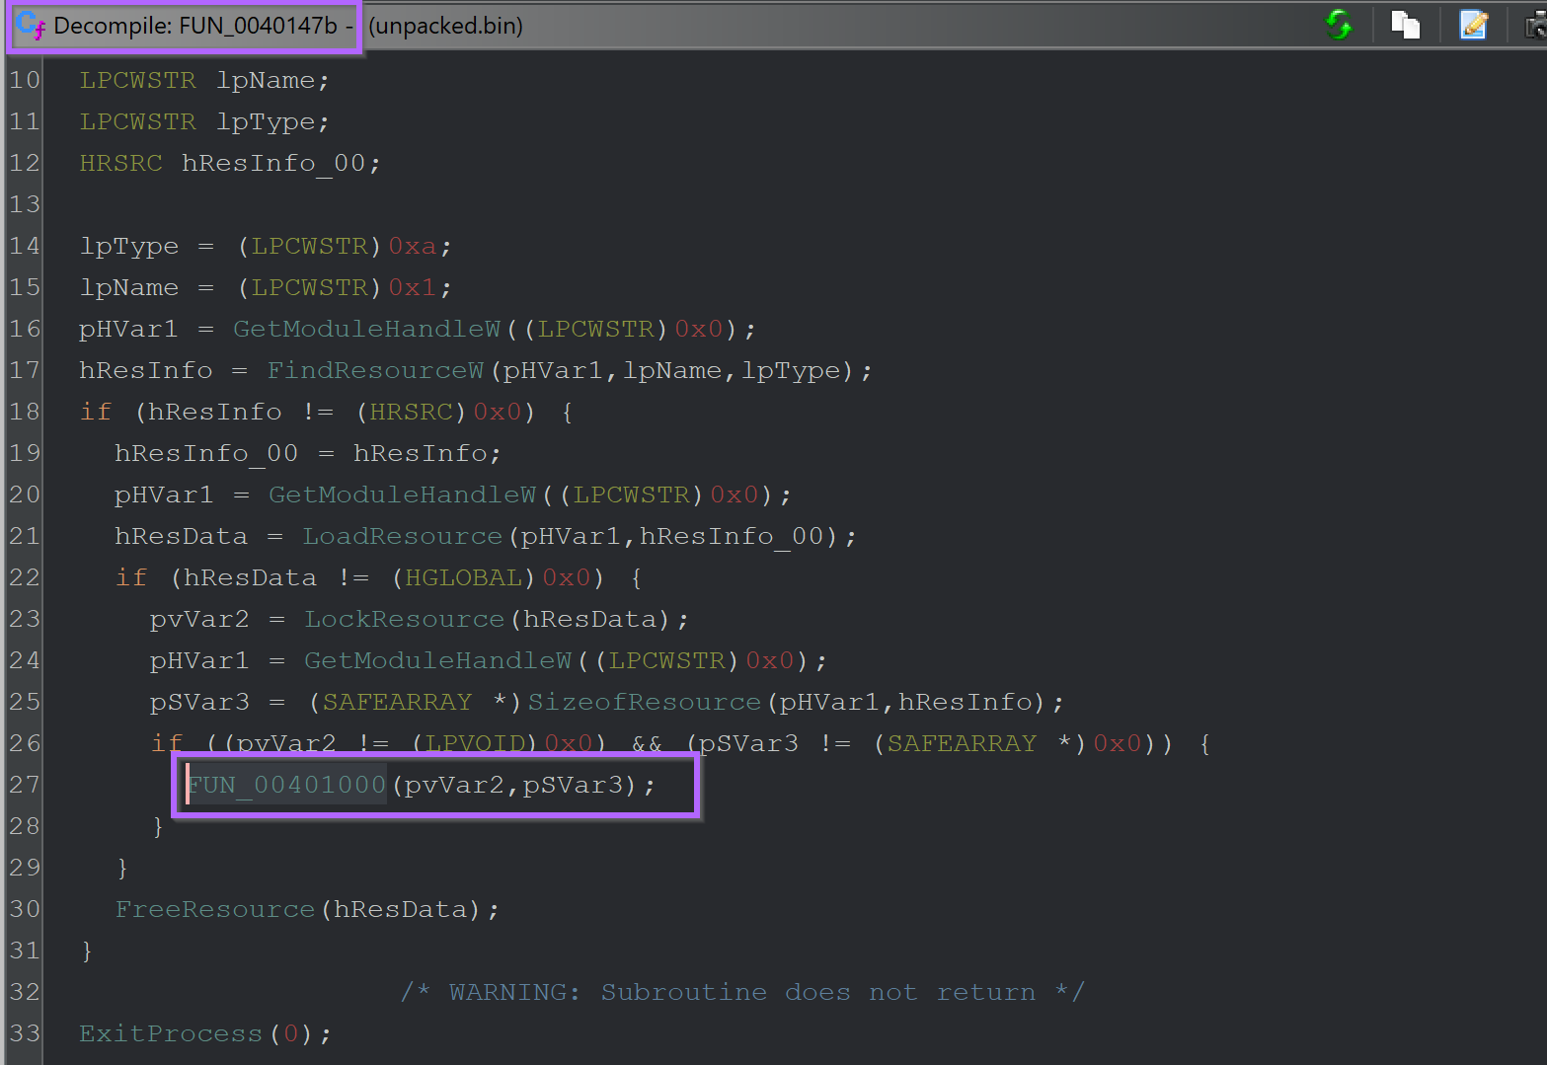The width and height of the screenshot is (1547, 1065).
Task: Click the pencil edit signature icon
Action: tap(1473, 25)
